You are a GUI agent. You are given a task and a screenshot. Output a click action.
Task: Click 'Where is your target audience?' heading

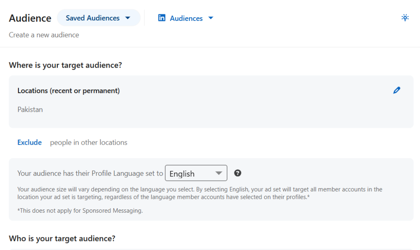65,65
